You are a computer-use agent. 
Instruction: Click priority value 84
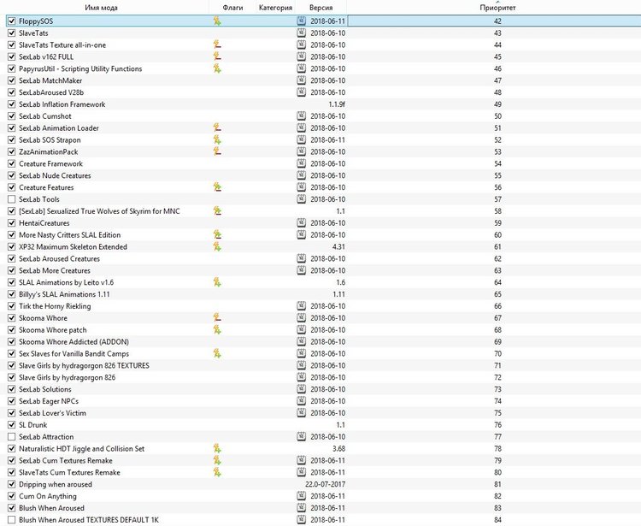pos(497,519)
